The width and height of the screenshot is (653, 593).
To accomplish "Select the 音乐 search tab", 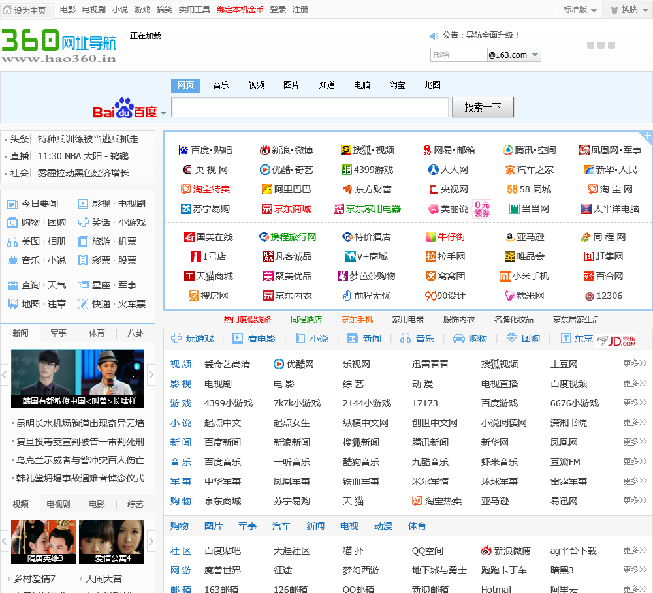I will 221,85.
